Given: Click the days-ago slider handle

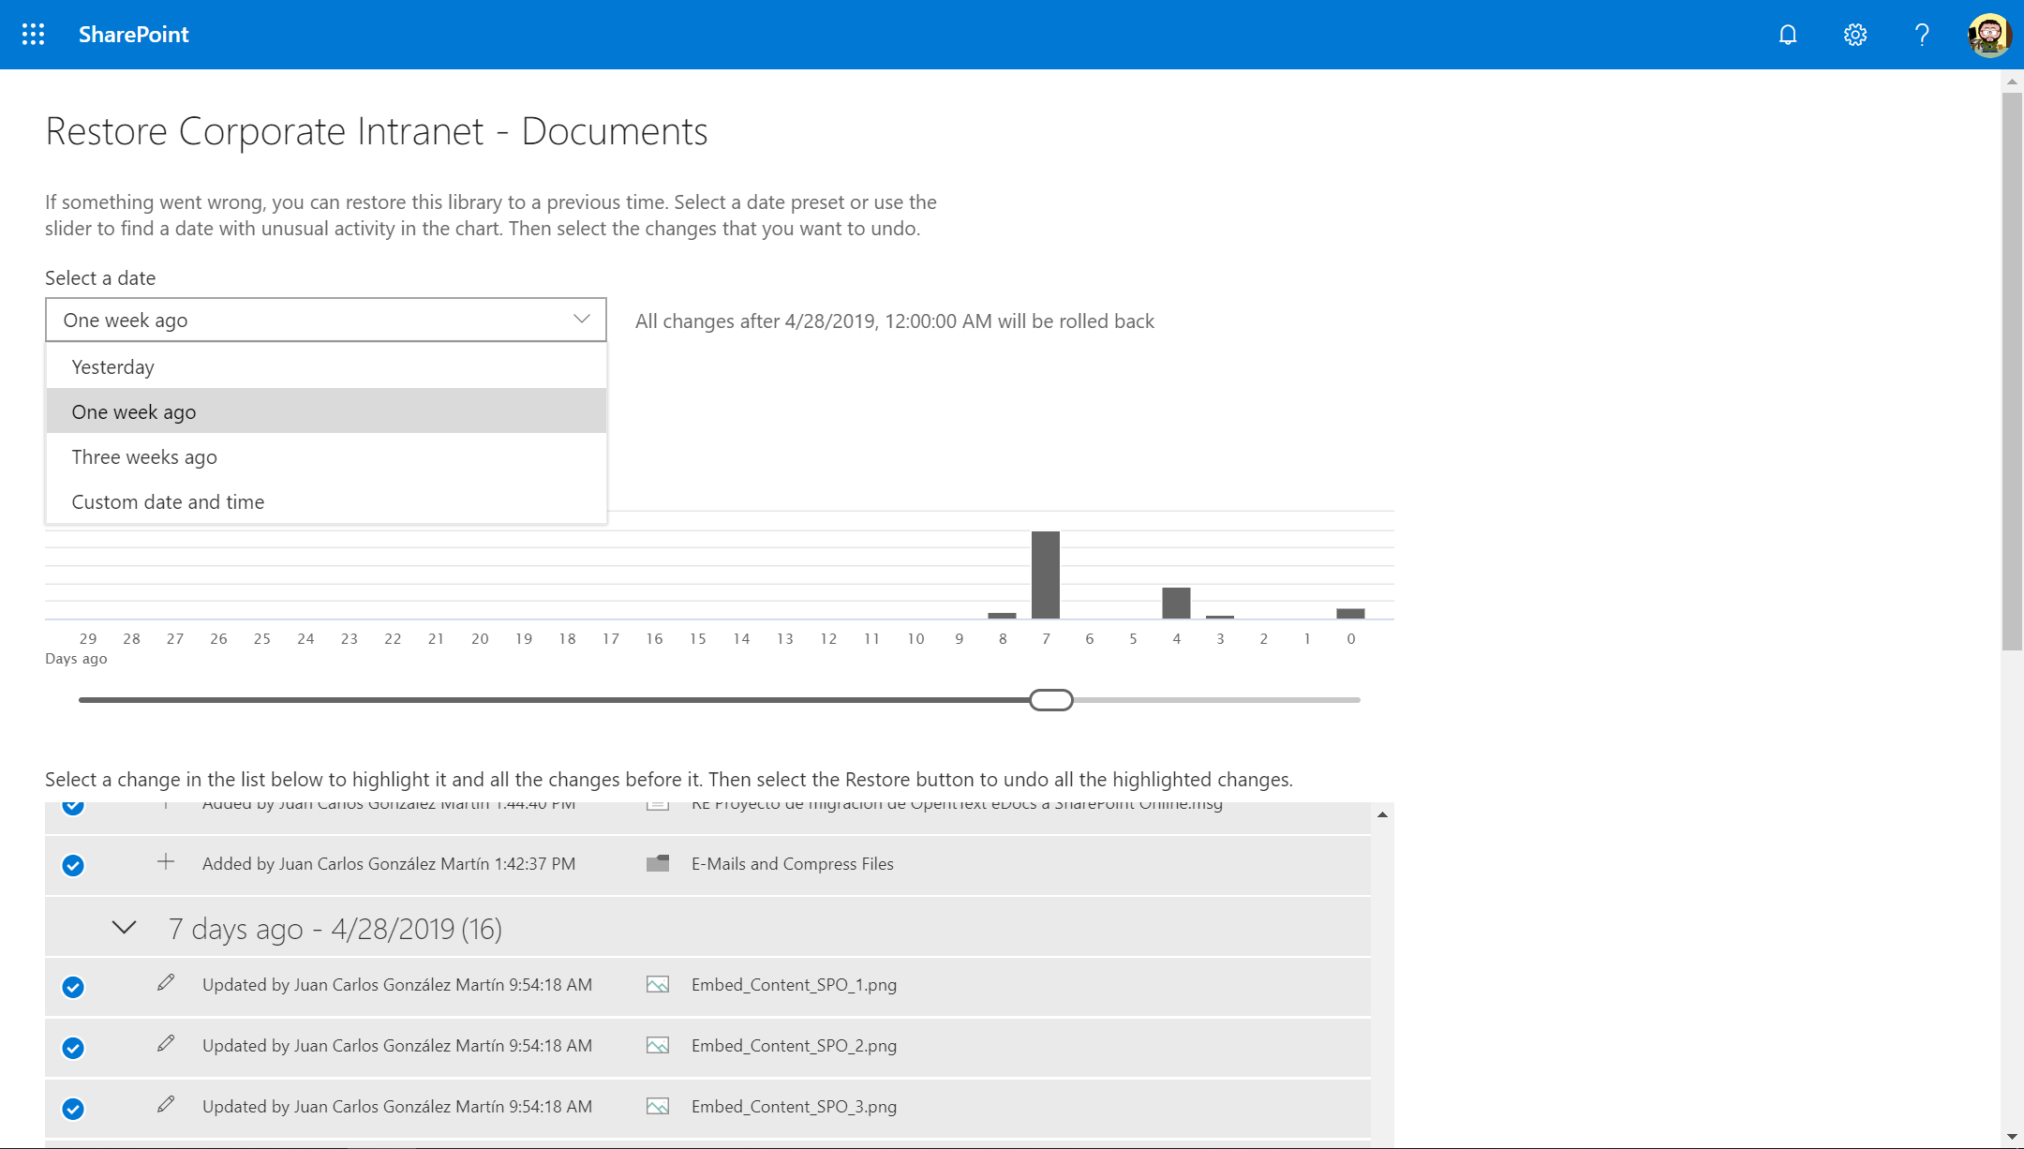Looking at the screenshot, I should pos(1051,700).
